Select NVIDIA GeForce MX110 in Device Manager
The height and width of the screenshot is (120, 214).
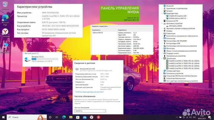click(177, 18)
